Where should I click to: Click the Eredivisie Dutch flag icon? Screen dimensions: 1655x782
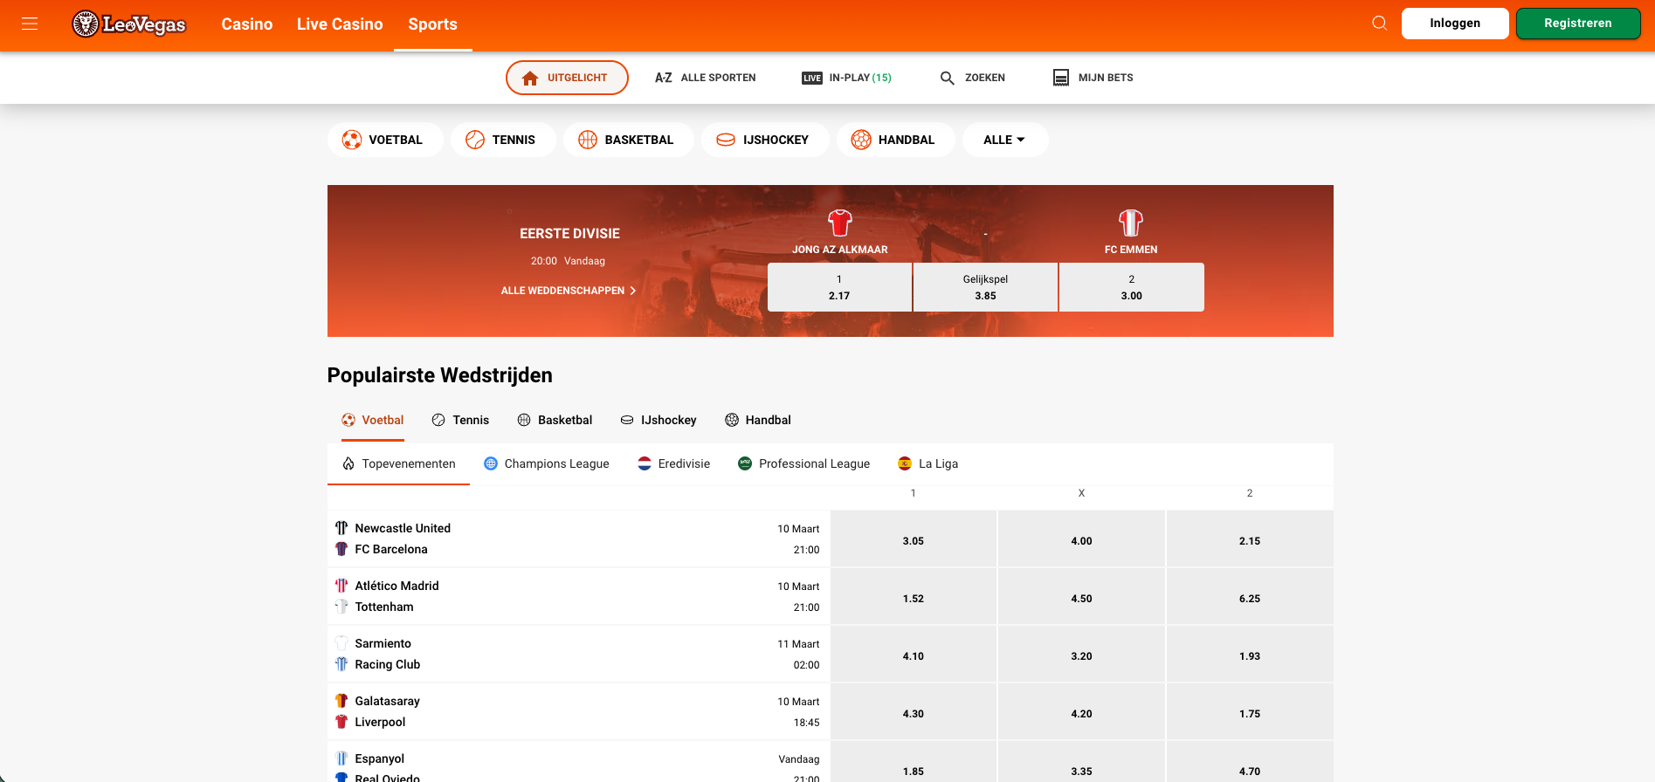pos(645,463)
